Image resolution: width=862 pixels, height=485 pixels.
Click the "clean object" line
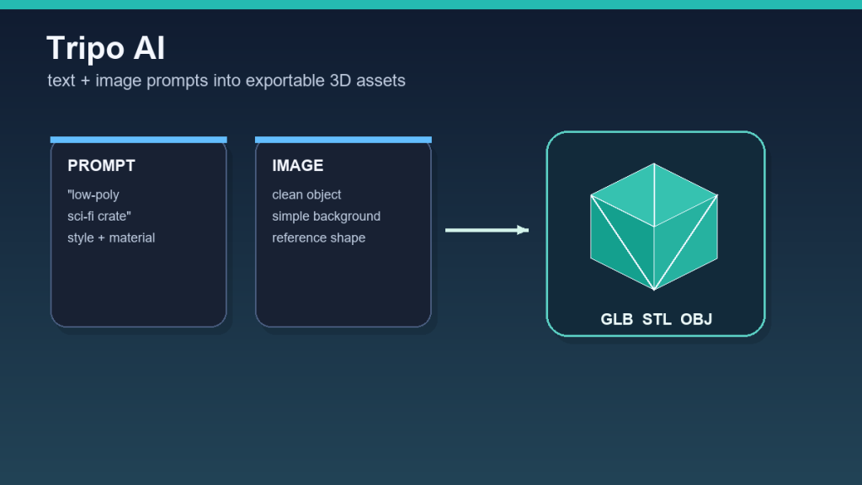306,195
